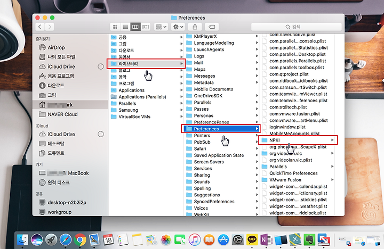
Task: Select the Preferences folder
Action: point(221,129)
